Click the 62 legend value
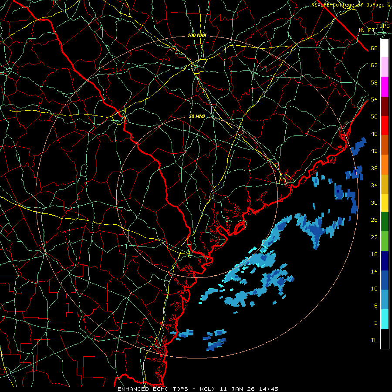 (x=374, y=65)
